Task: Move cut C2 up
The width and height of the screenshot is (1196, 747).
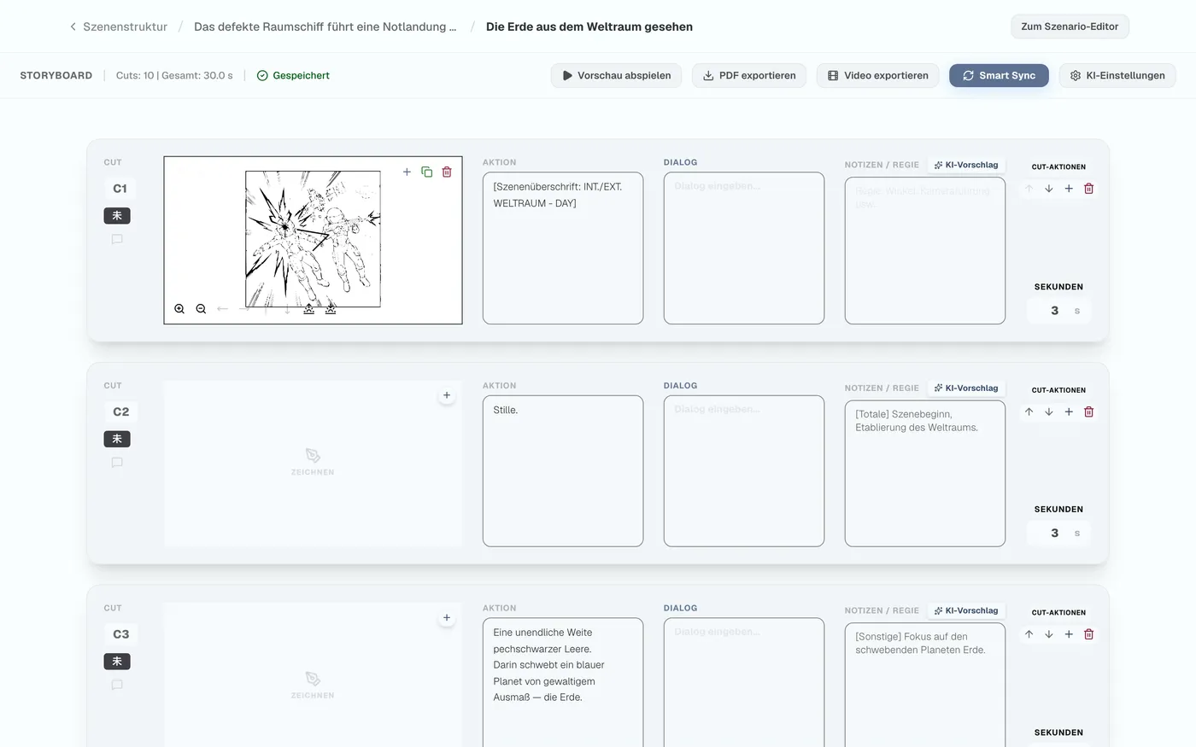Action: 1029,411
